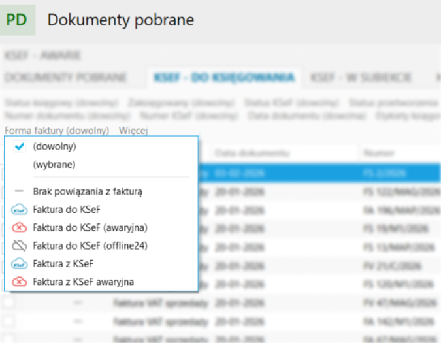The width and height of the screenshot is (441, 343).
Task: Click red cloud icon for Faktura z KSeF awaryjna
Action: point(20,282)
